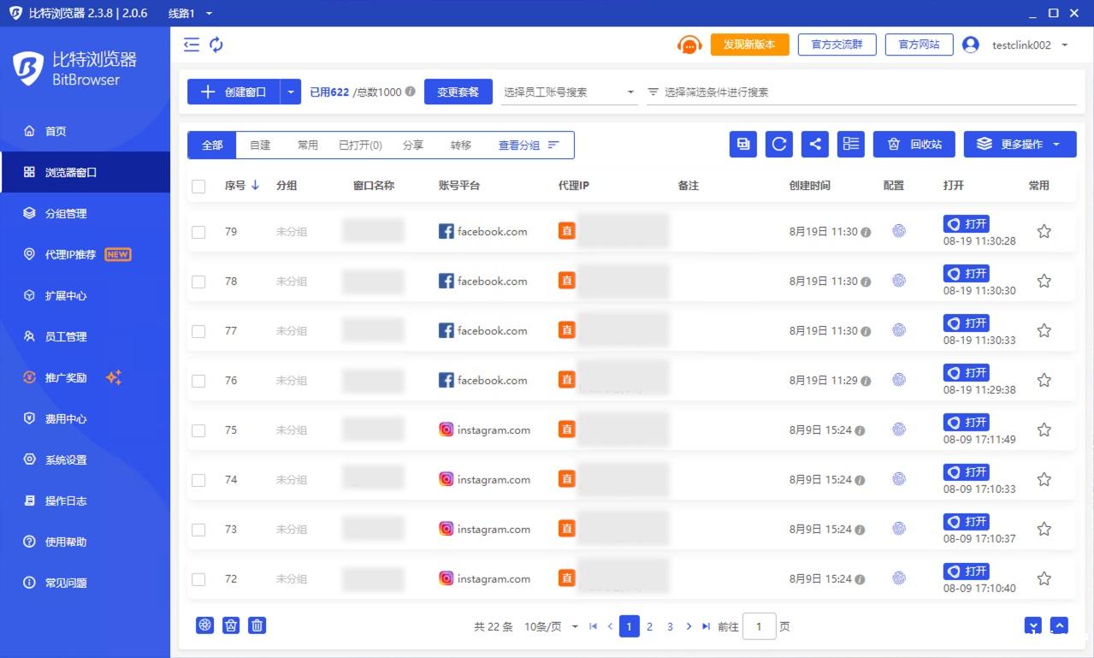
Task: Click the 变更套餐 button
Action: click(x=458, y=92)
